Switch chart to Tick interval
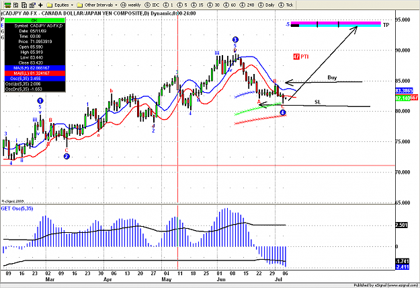Viewport: 420px width, 288px height. (x=286, y=5)
